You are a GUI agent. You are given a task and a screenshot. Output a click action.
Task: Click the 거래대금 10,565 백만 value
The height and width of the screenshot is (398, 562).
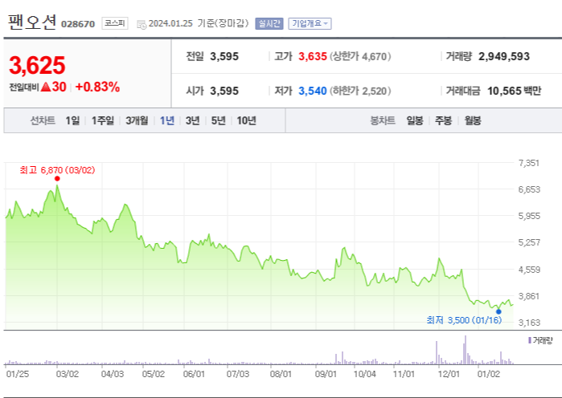(514, 91)
